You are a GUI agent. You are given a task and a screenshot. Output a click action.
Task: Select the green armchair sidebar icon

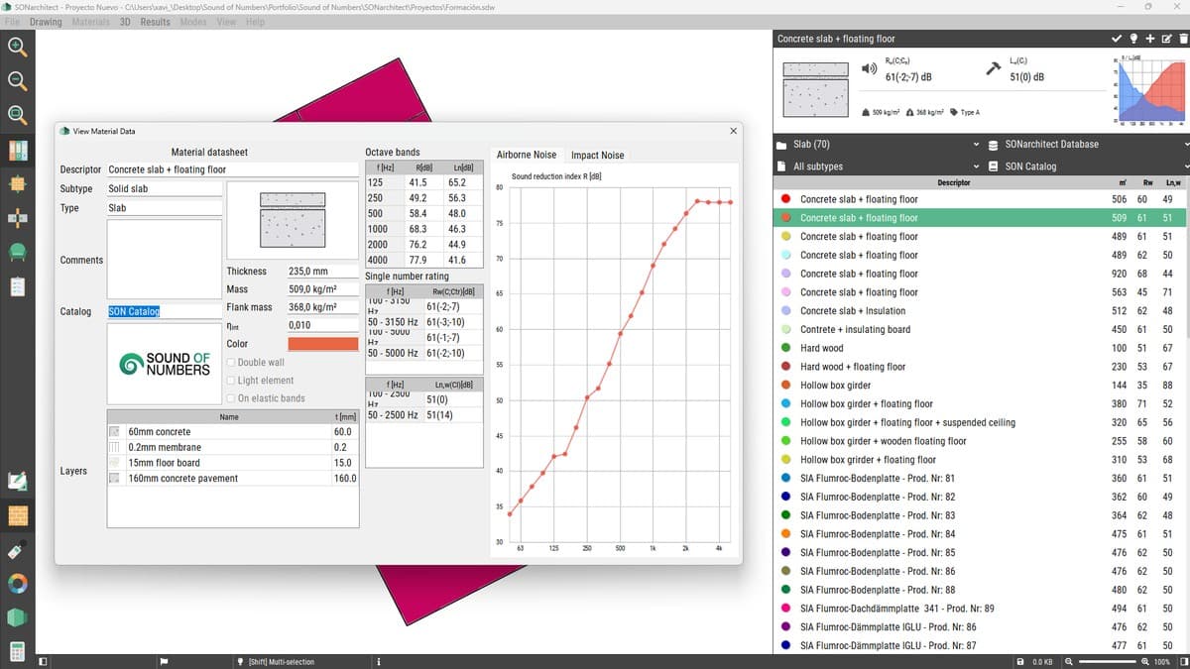17,252
